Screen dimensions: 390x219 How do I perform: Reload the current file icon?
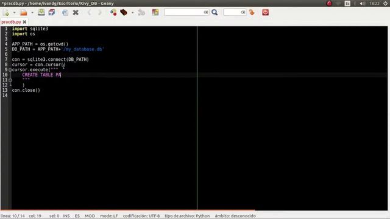click(x=65, y=12)
